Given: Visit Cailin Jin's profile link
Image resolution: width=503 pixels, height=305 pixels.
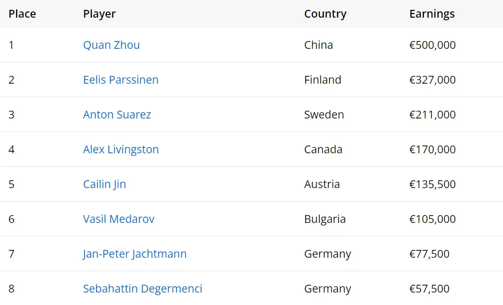Looking at the screenshot, I should pos(105,184).
